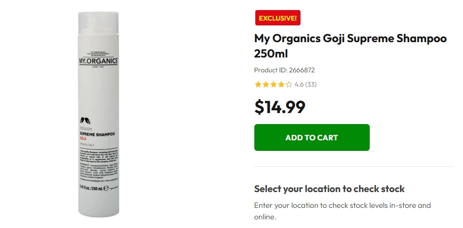The image size is (463, 228).
Task: Click the third rating star
Action: coord(274,85)
